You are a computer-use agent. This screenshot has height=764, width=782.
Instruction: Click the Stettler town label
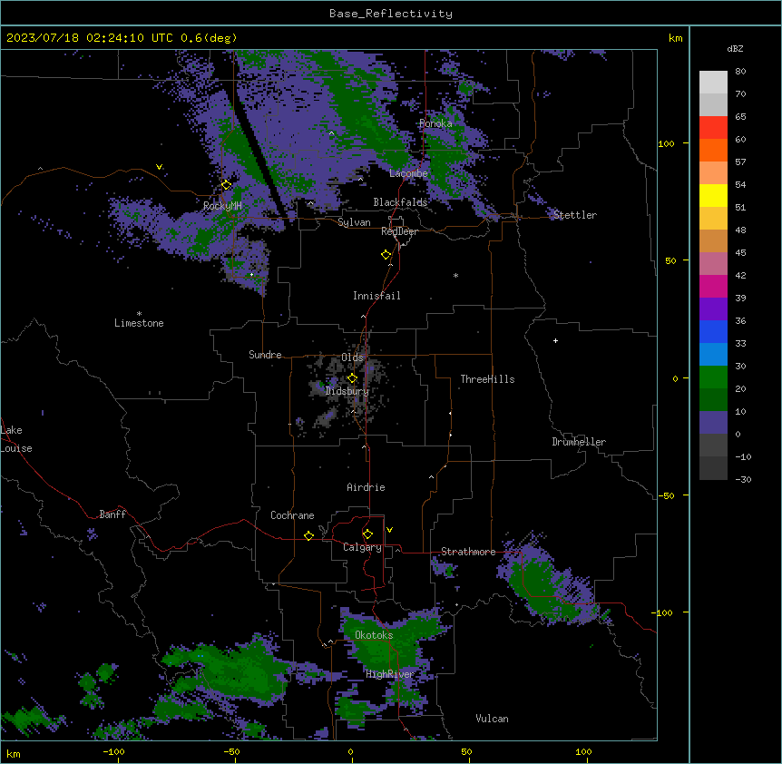coord(575,215)
